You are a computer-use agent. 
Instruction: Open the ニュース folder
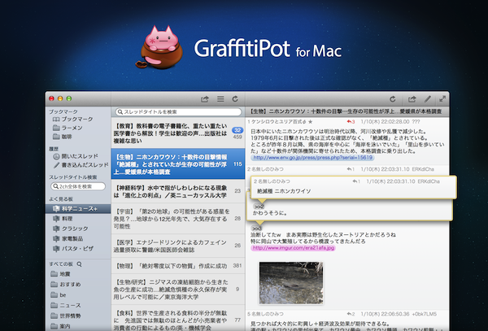(x=66, y=306)
